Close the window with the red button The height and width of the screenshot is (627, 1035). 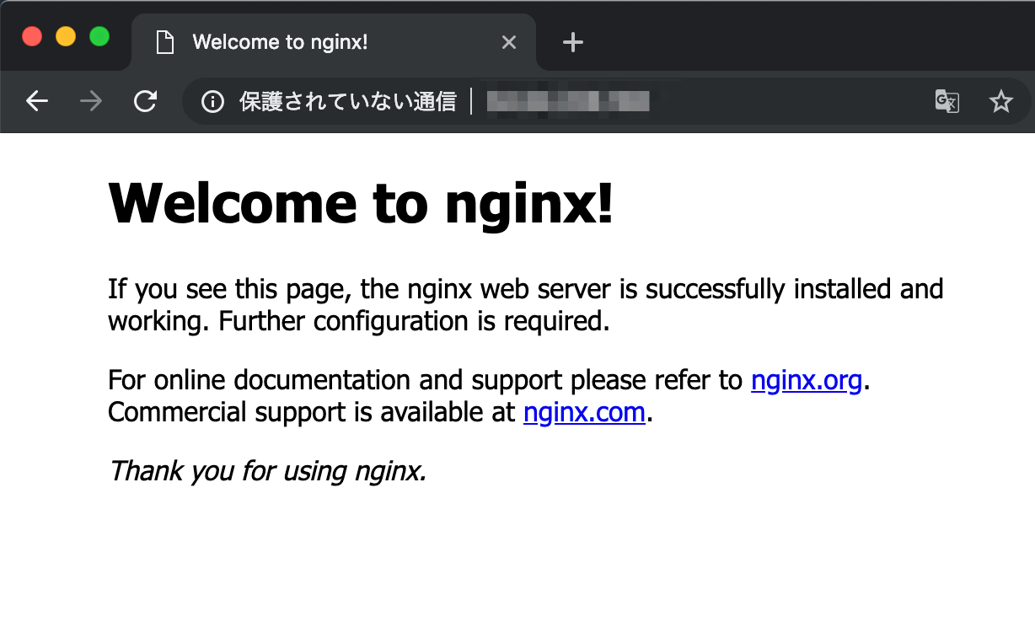(x=32, y=36)
